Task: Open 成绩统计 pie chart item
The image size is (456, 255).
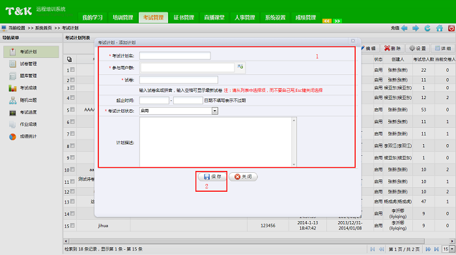Action: click(28, 136)
